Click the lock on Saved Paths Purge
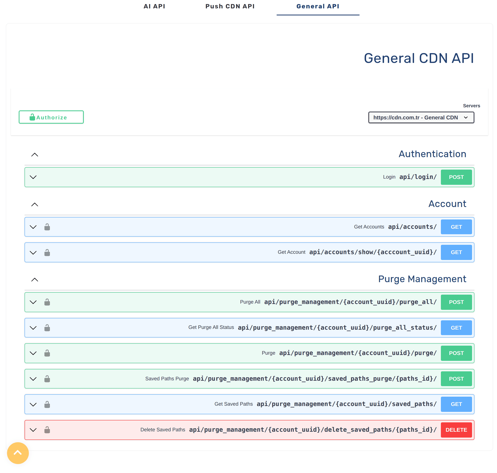Viewport: 497px width, 473px height. pos(47,379)
